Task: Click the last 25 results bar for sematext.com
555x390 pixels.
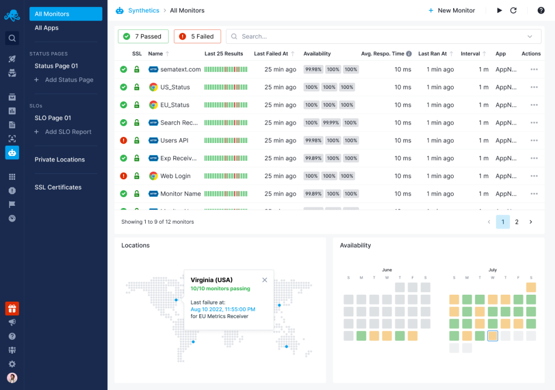Action: 226,69
